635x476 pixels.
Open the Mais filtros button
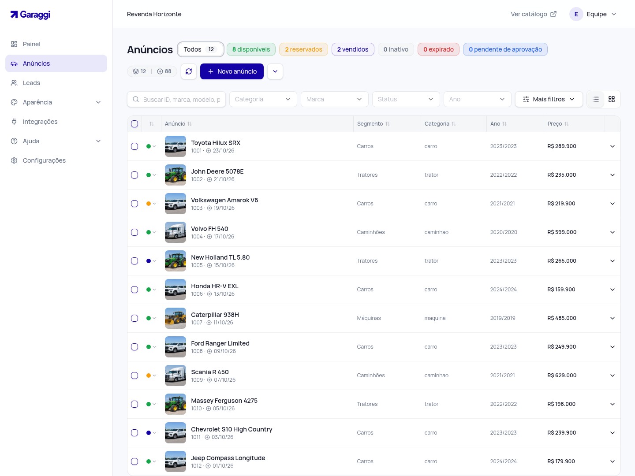tap(549, 99)
